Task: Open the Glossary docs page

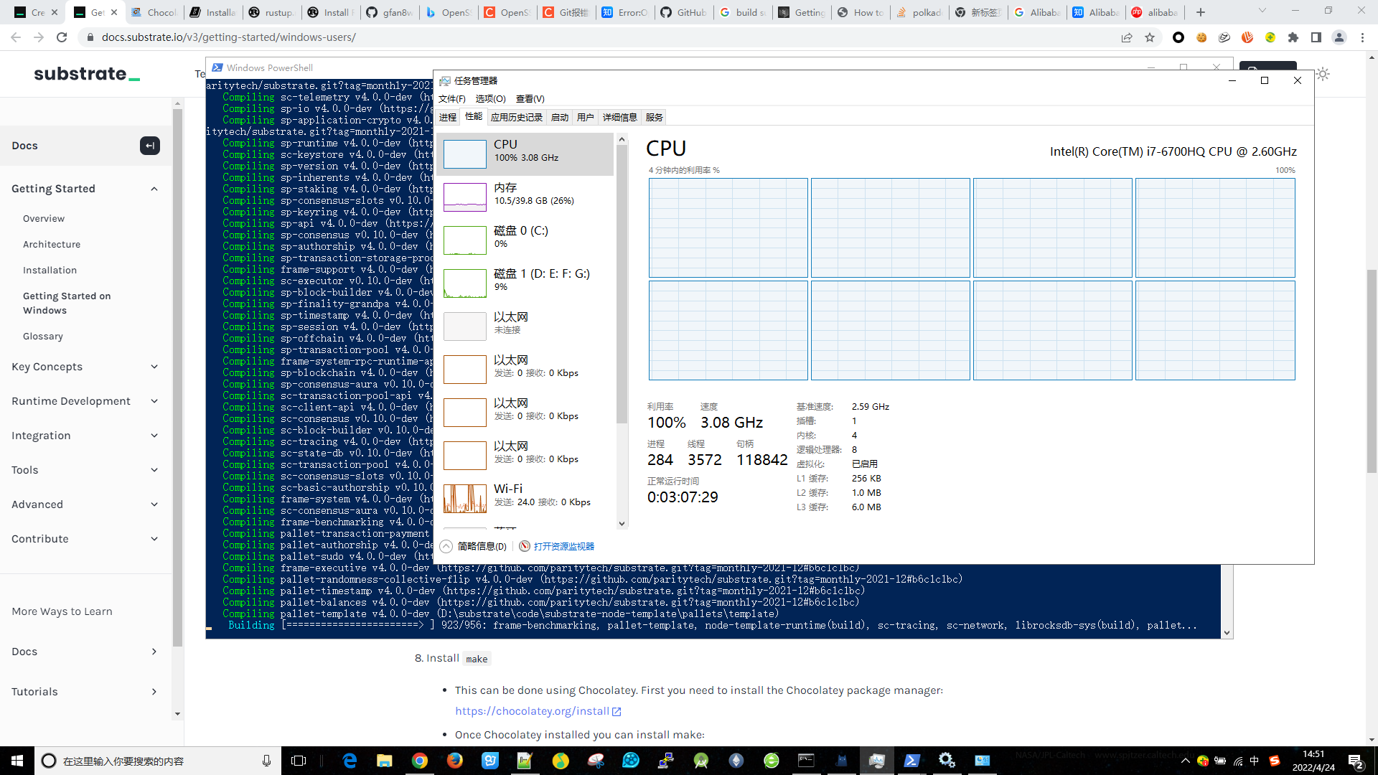Action: (43, 337)
